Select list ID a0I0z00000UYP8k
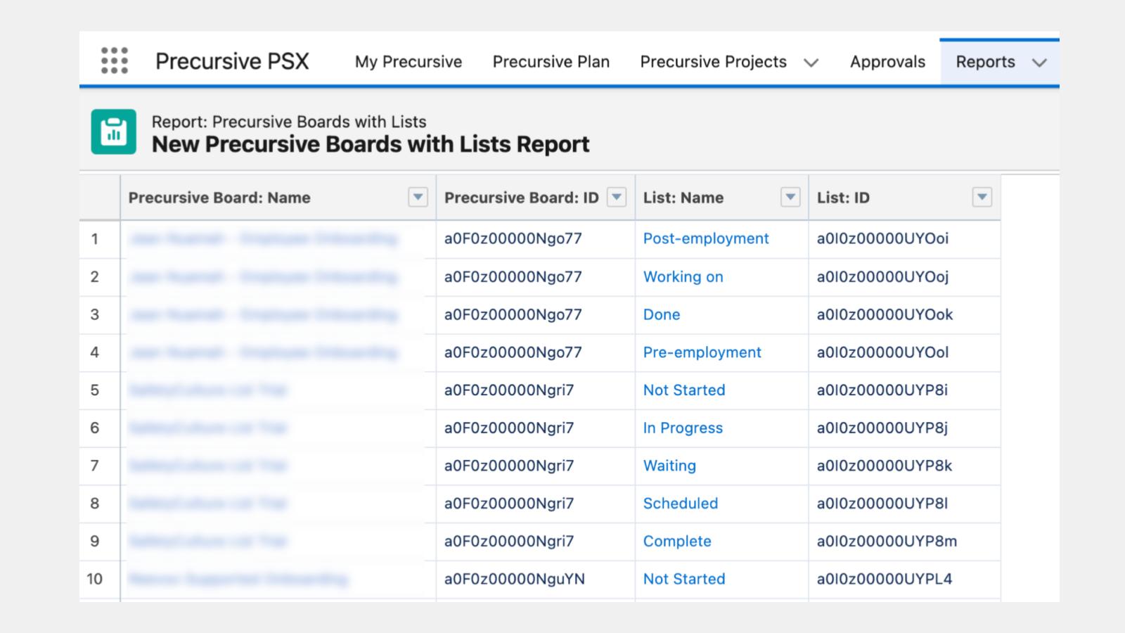Screen dimensions: 1125x633 [x=885, y=466]
